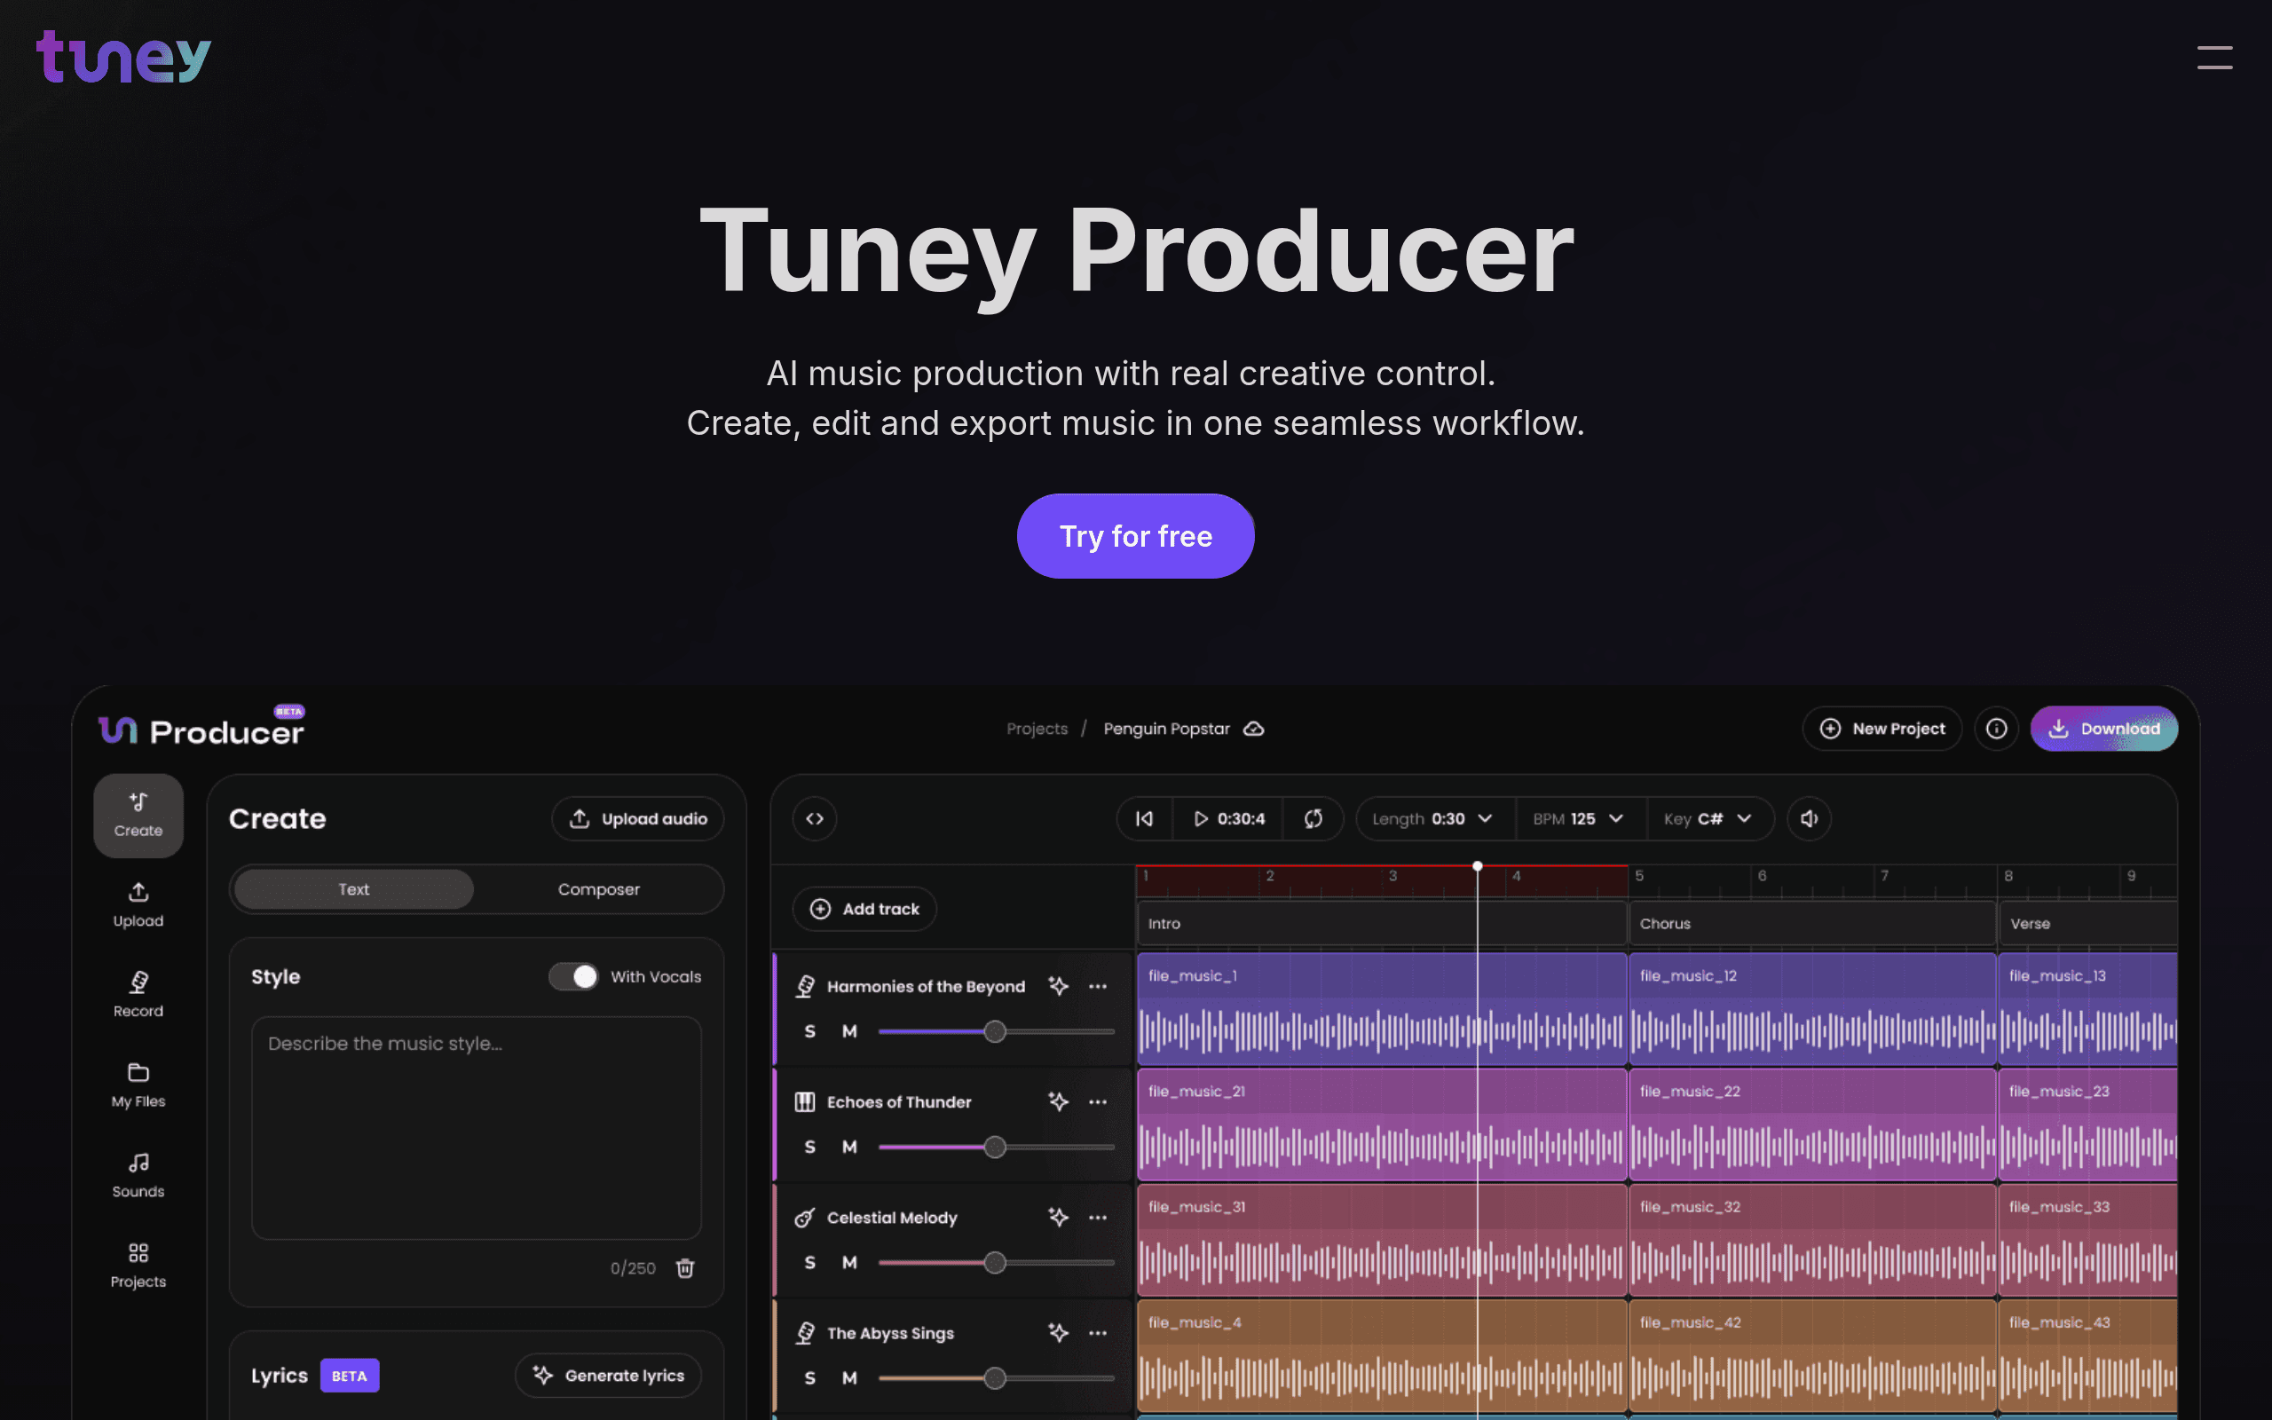The width and height of the screenshot is (2272, 1420).
Task: Open more options for The Abyss Sings
Action: (1098, 1333)
